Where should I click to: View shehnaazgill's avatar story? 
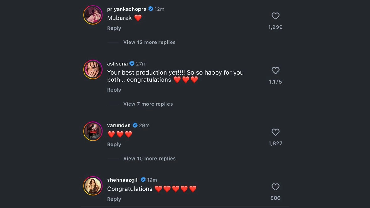(x=92, y=186)
